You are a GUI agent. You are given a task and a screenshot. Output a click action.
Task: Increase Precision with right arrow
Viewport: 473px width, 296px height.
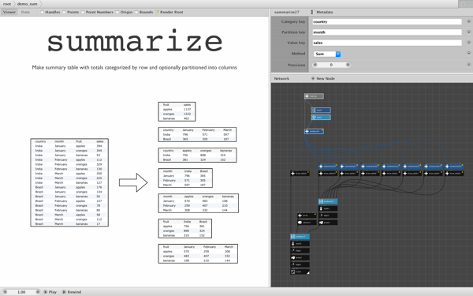348,65
